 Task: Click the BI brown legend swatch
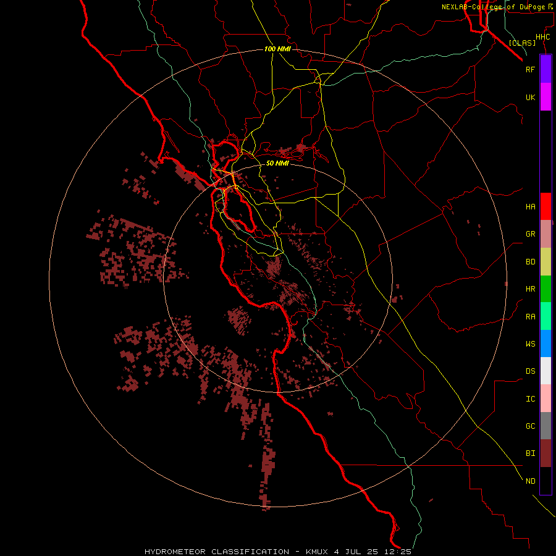(x=545, y=453)
